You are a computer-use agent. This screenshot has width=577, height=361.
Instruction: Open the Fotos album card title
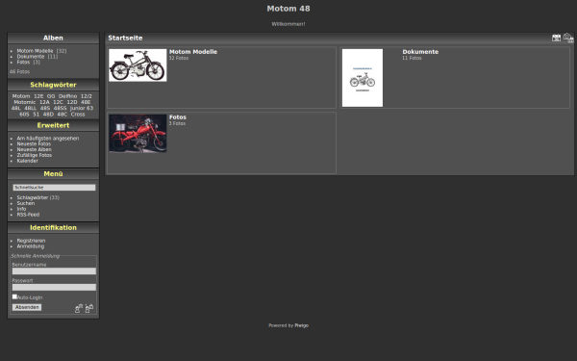[x=178, y=117]
